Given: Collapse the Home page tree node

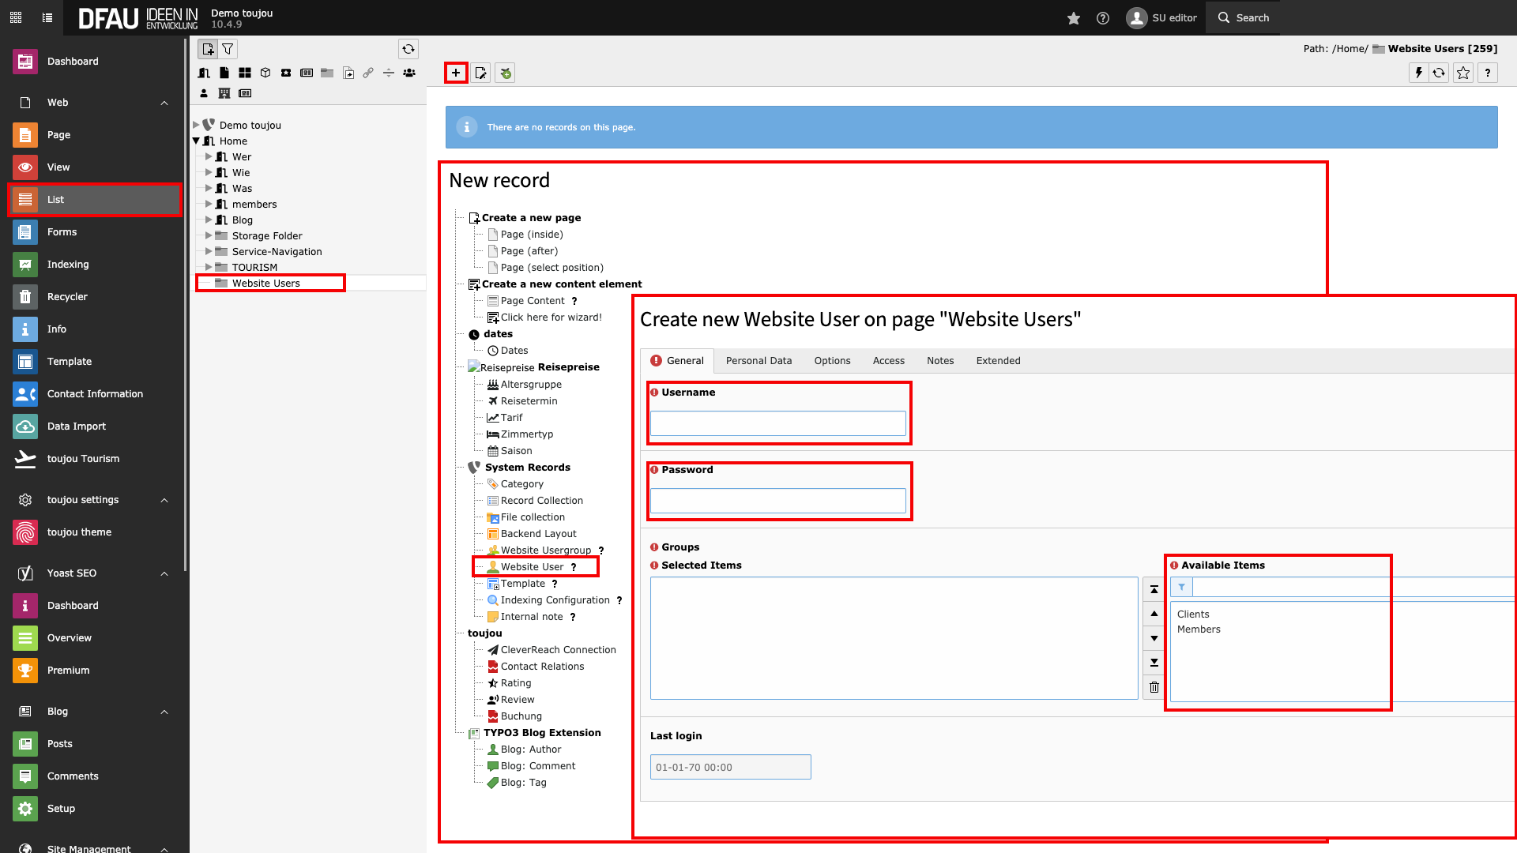Looking at the screenshot, I should [196, 141].
